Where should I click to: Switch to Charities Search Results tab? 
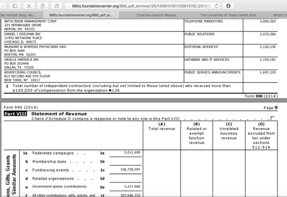[x=156, y=15]
